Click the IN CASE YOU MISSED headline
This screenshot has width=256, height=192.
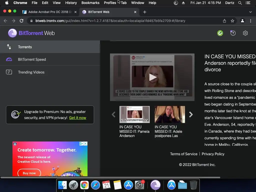point(230,63)
